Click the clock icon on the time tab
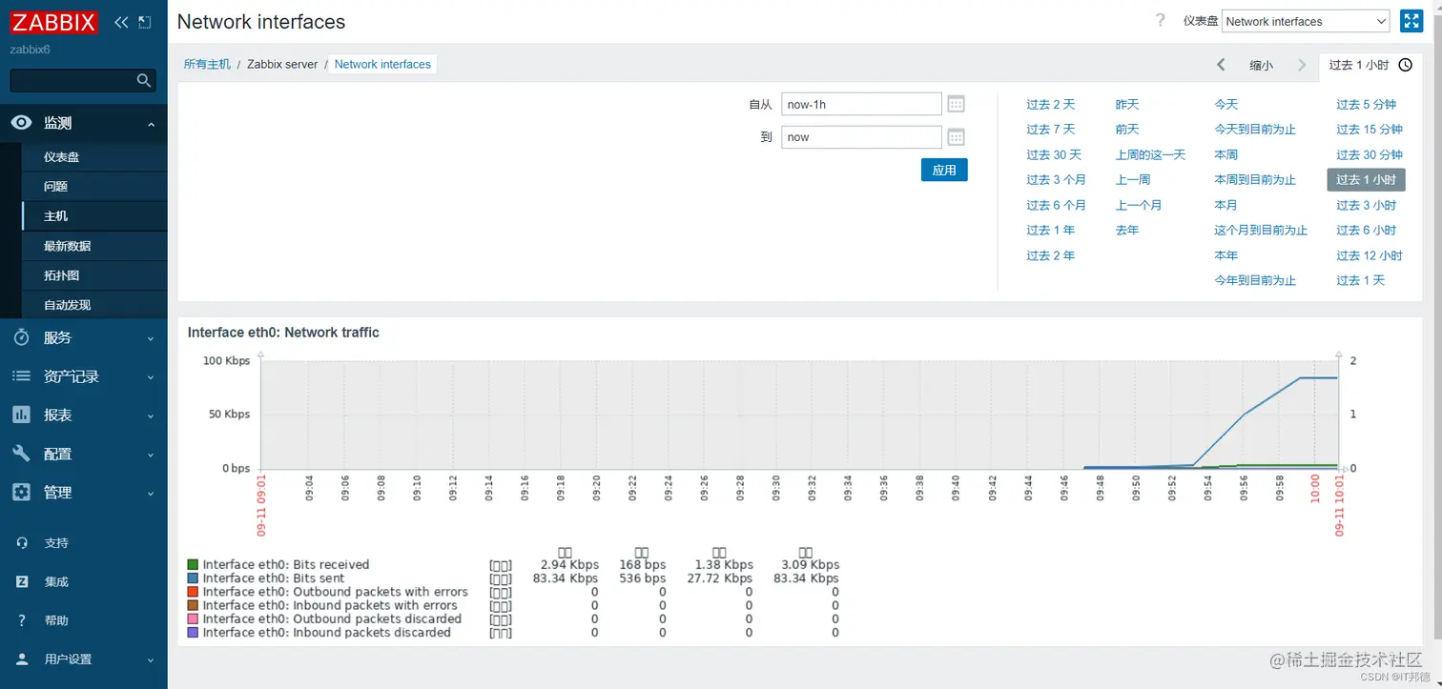This screenshot has width=1442, height=689. pyautogui.click(x=1405, y=65)
